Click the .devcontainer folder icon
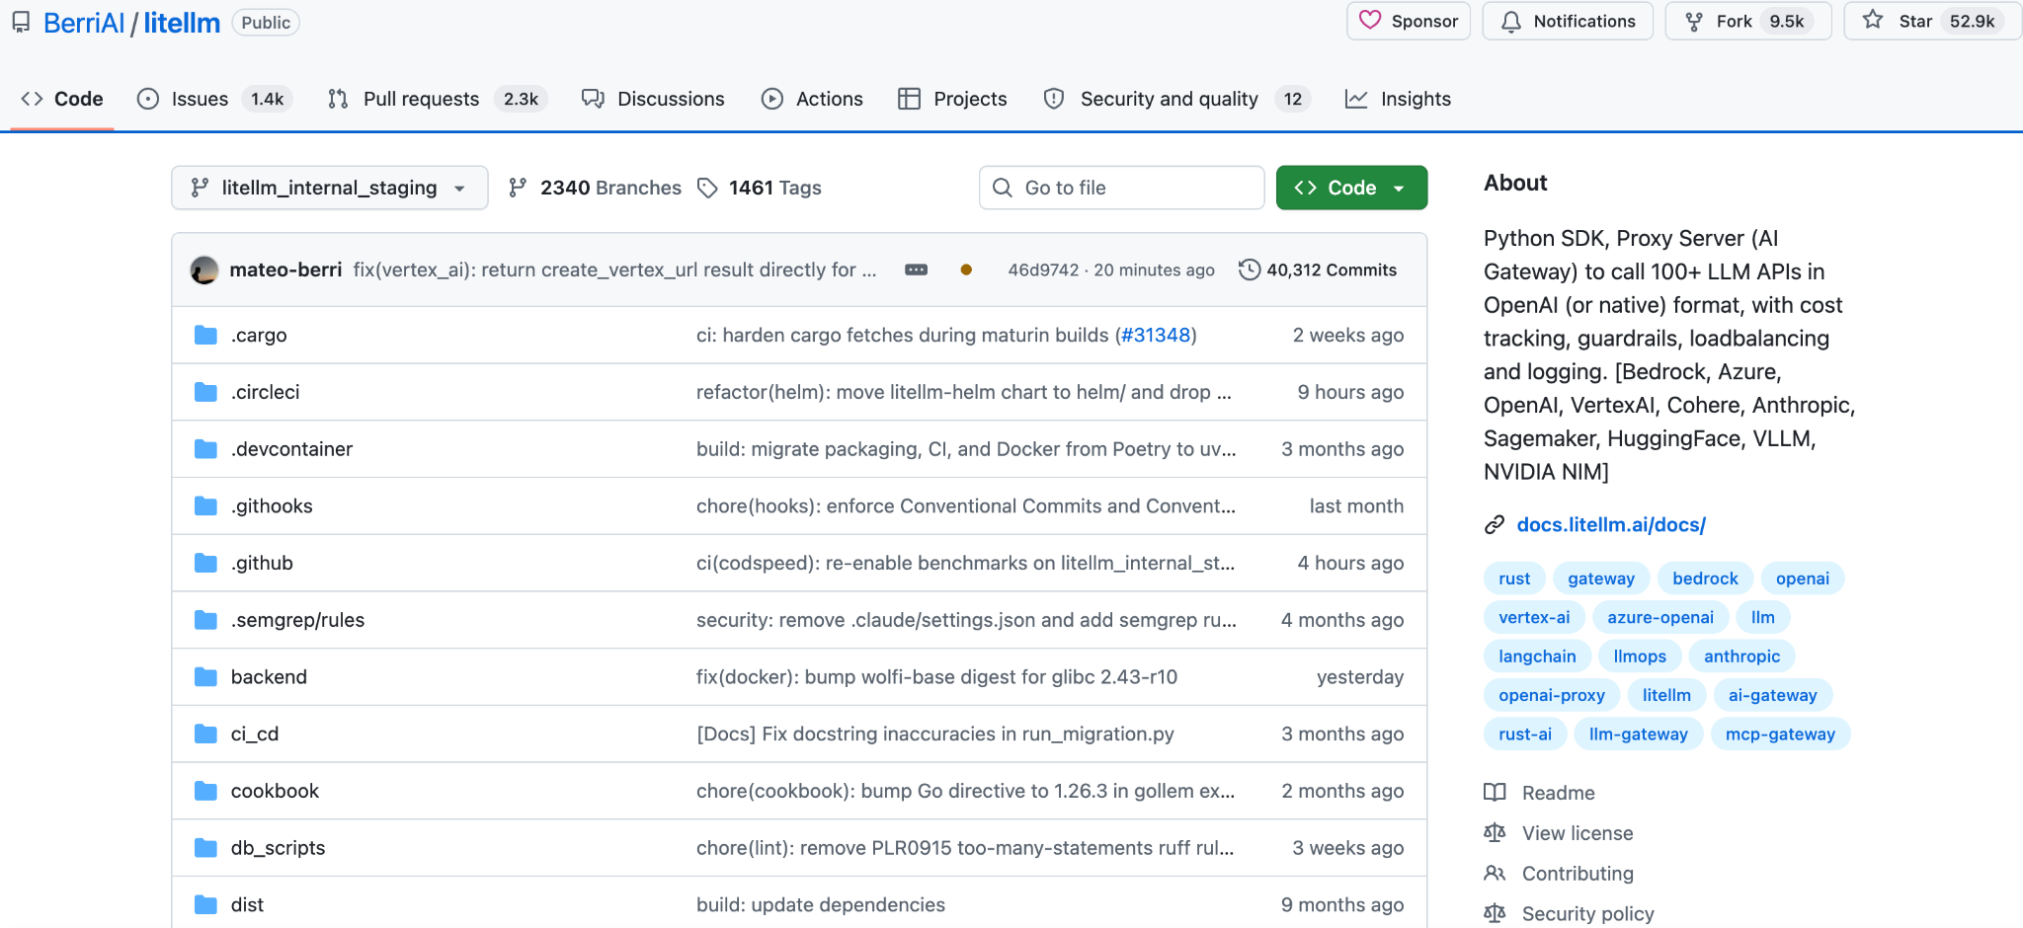 tap(205, 449)
